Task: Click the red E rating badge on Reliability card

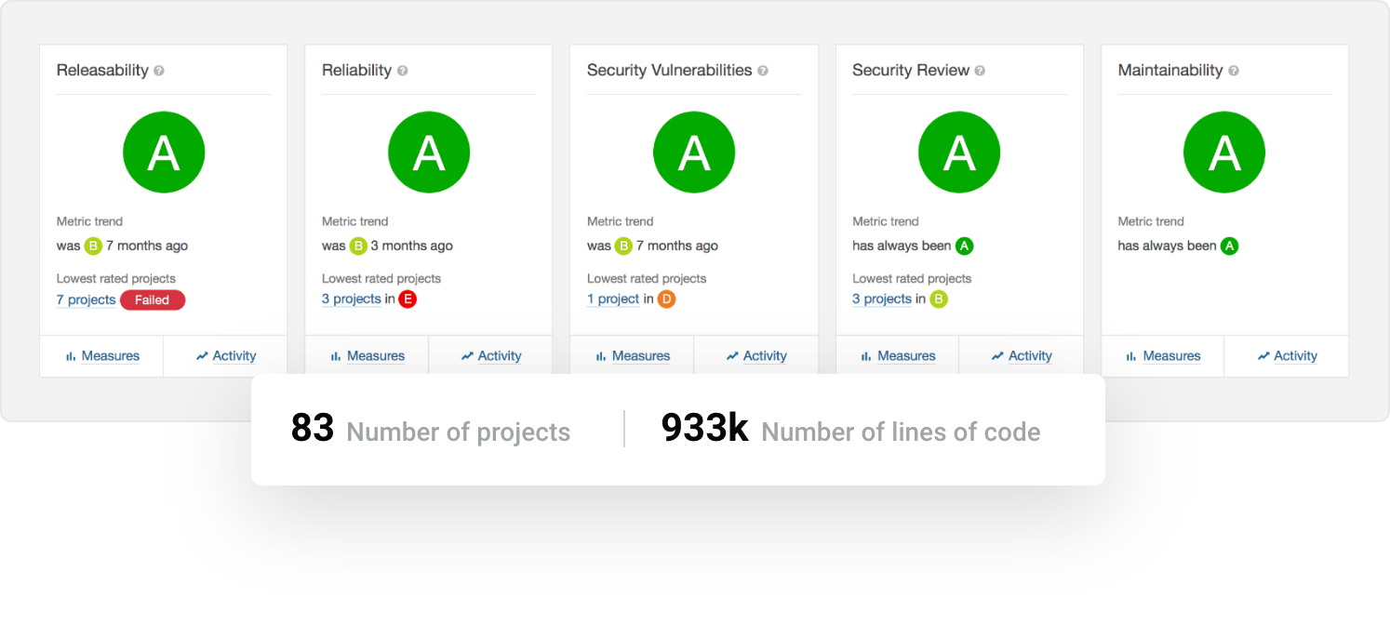Action: pyautogui.click(x=407, y=299)
